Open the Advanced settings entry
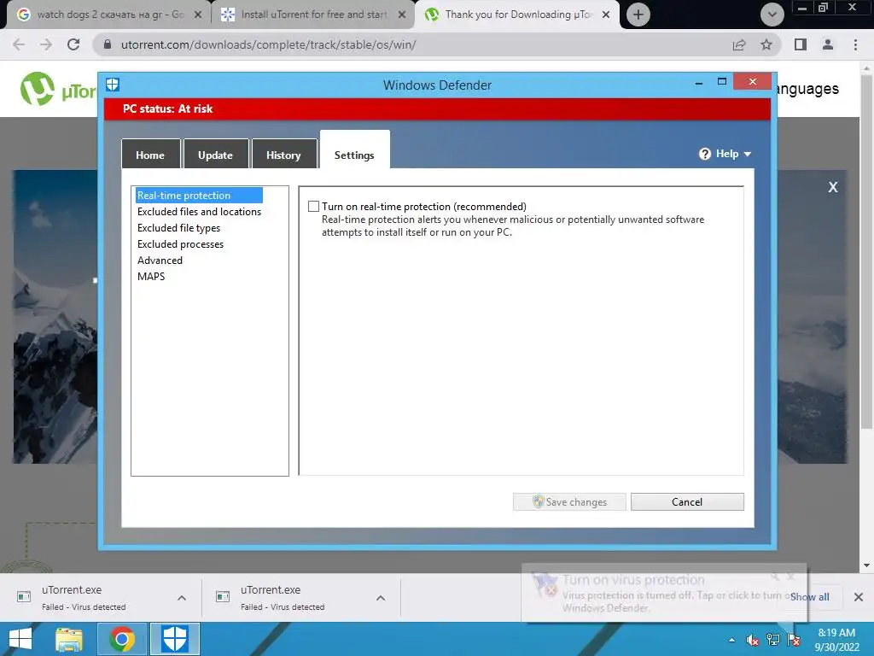The height and width of the screenshot is (656, 874). [x=160, y=260]
